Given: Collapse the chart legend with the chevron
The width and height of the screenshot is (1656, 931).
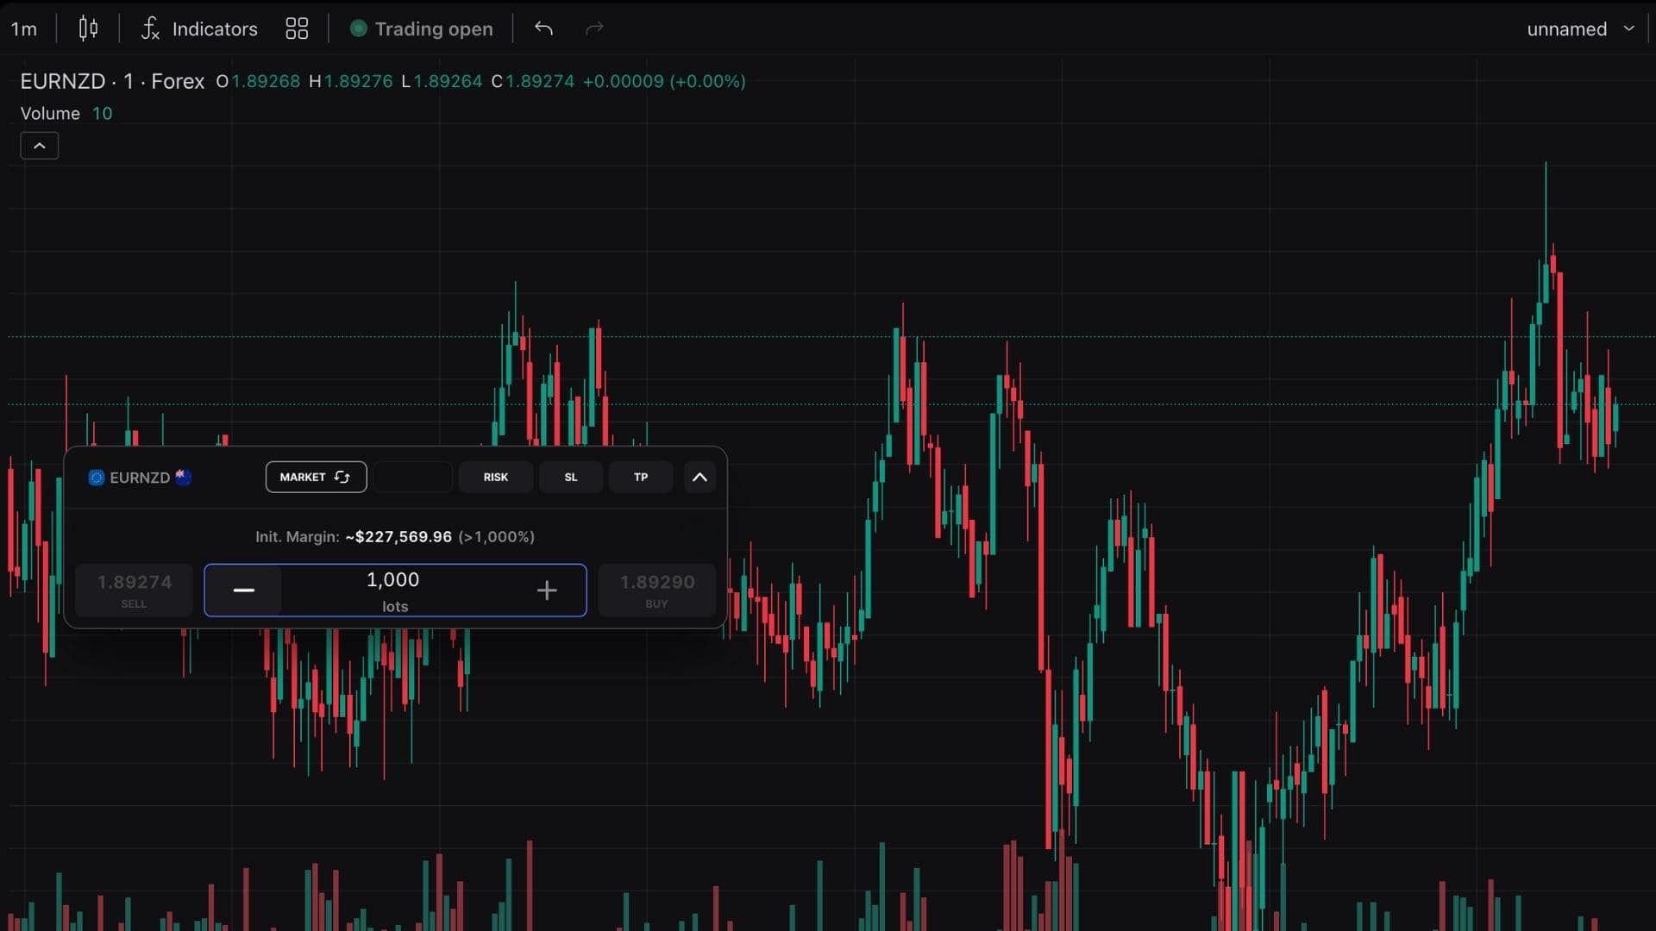Looking at the screenshot, I should 40,146.
